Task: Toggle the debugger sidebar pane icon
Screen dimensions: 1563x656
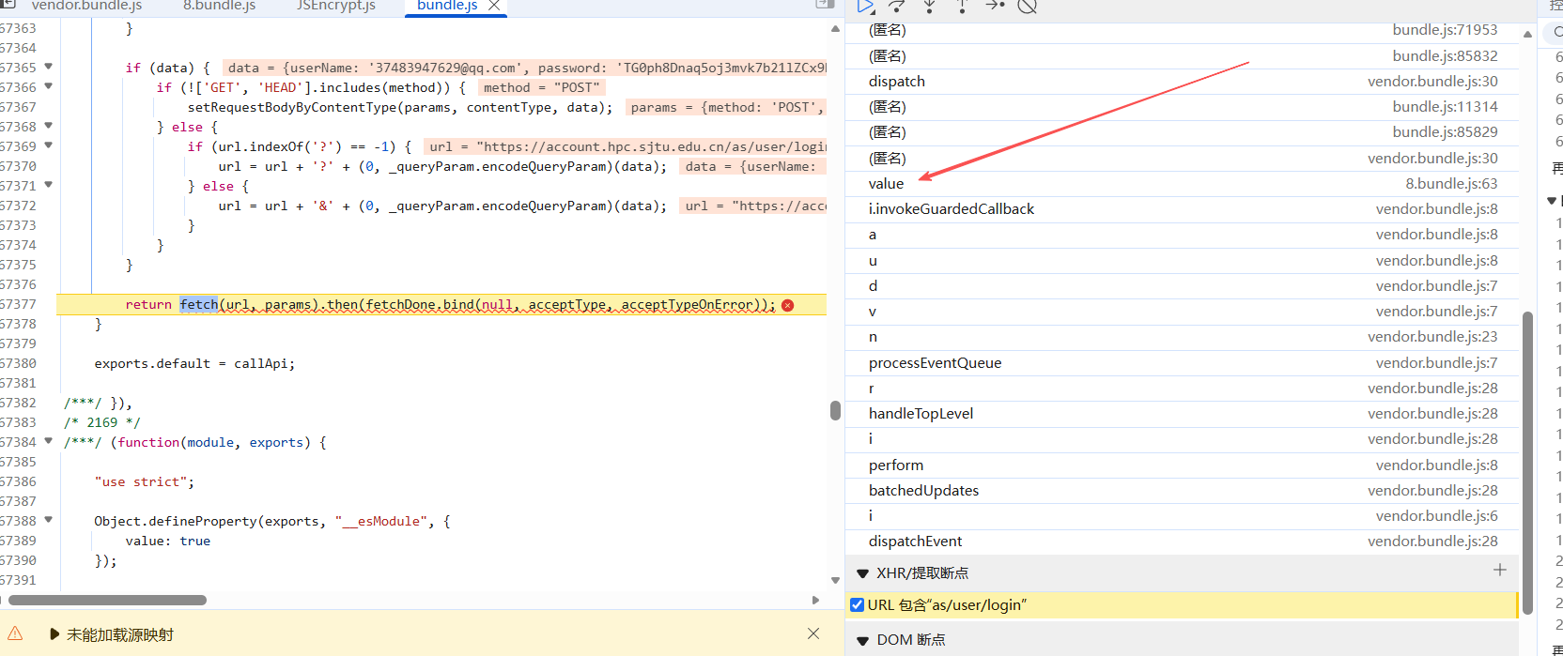Action: click(x=825, y=5)
